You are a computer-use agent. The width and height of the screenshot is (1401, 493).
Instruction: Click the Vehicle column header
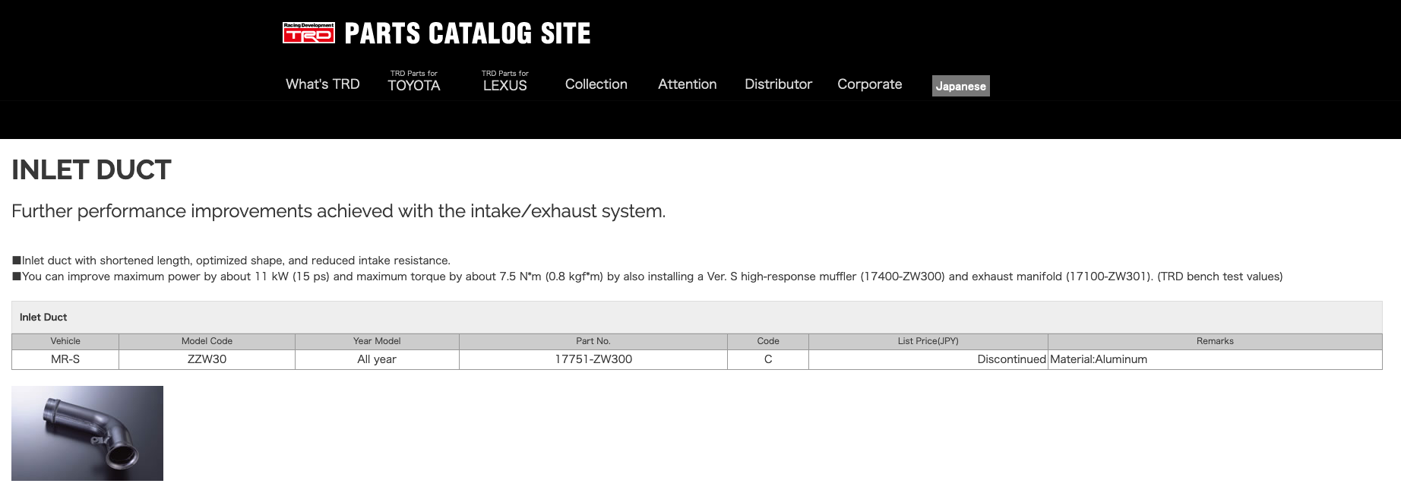[65, 341]
